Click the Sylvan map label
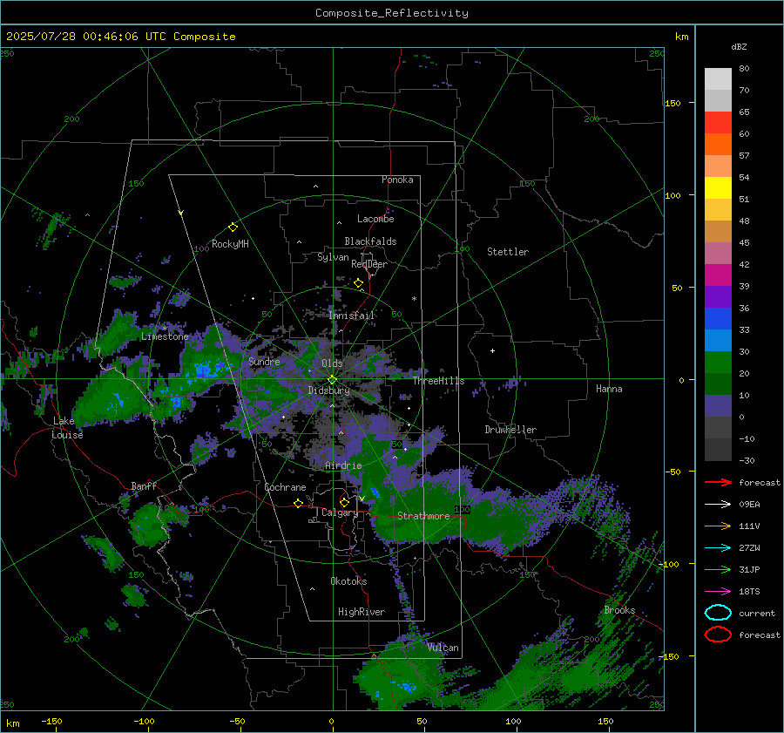Image resolution: width=784 pixels, height=733 pixels. pyautogui.click(x=333, y=257)
